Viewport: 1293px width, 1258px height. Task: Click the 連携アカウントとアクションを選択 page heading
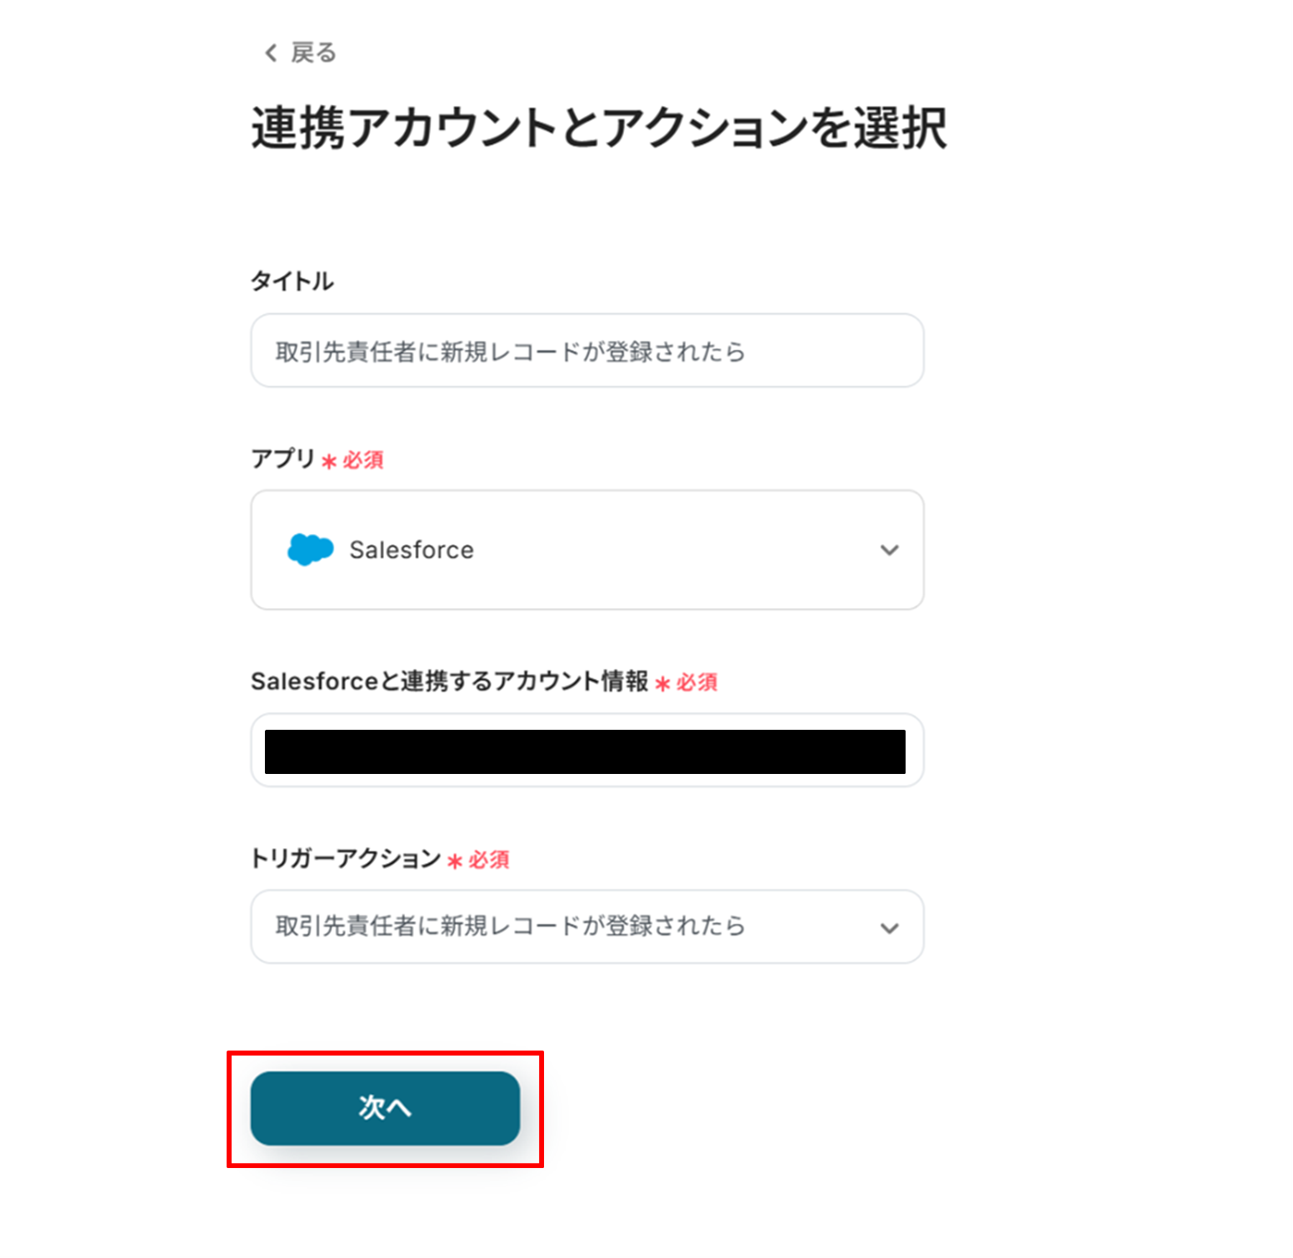click(598, 128)
